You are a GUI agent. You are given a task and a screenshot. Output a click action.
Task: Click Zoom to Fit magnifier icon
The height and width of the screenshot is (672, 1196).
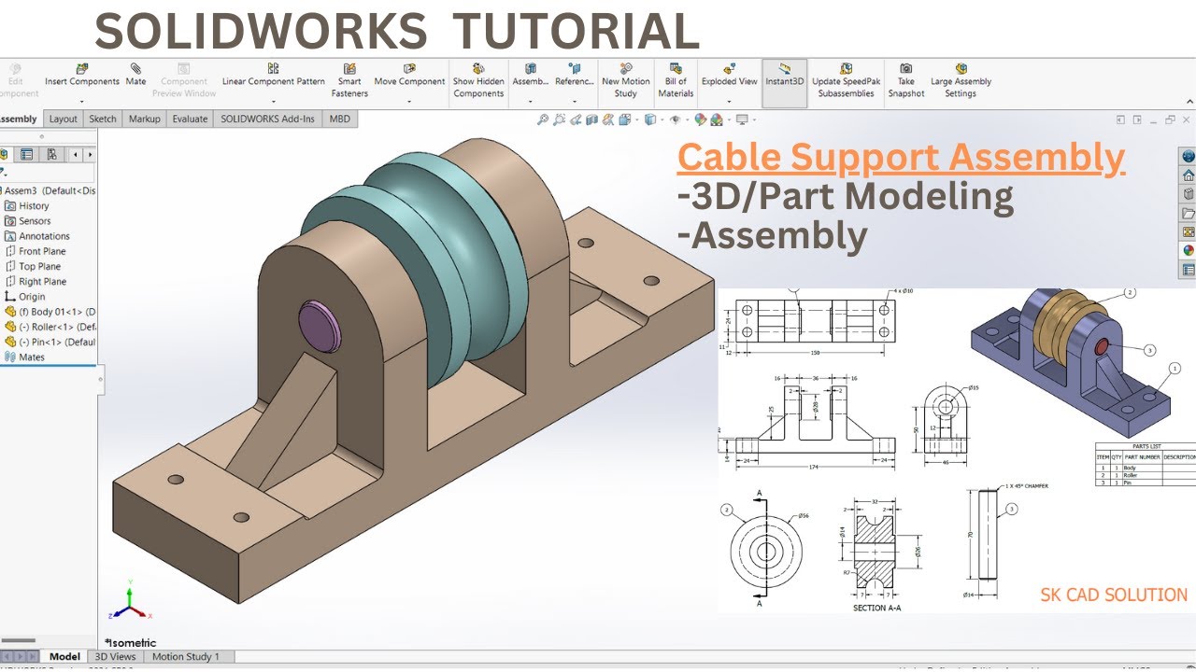pyautogui.click(x=543, y=119)
